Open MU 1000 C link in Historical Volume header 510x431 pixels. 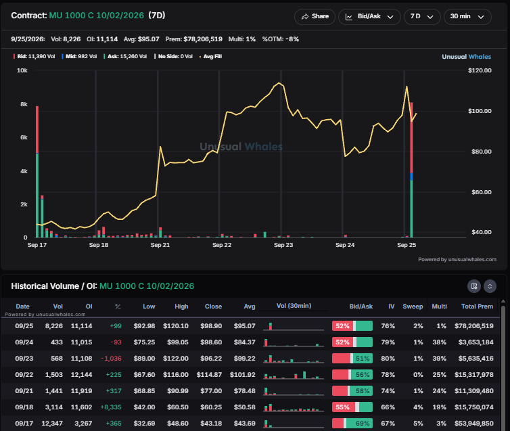[x=147, y=286]
